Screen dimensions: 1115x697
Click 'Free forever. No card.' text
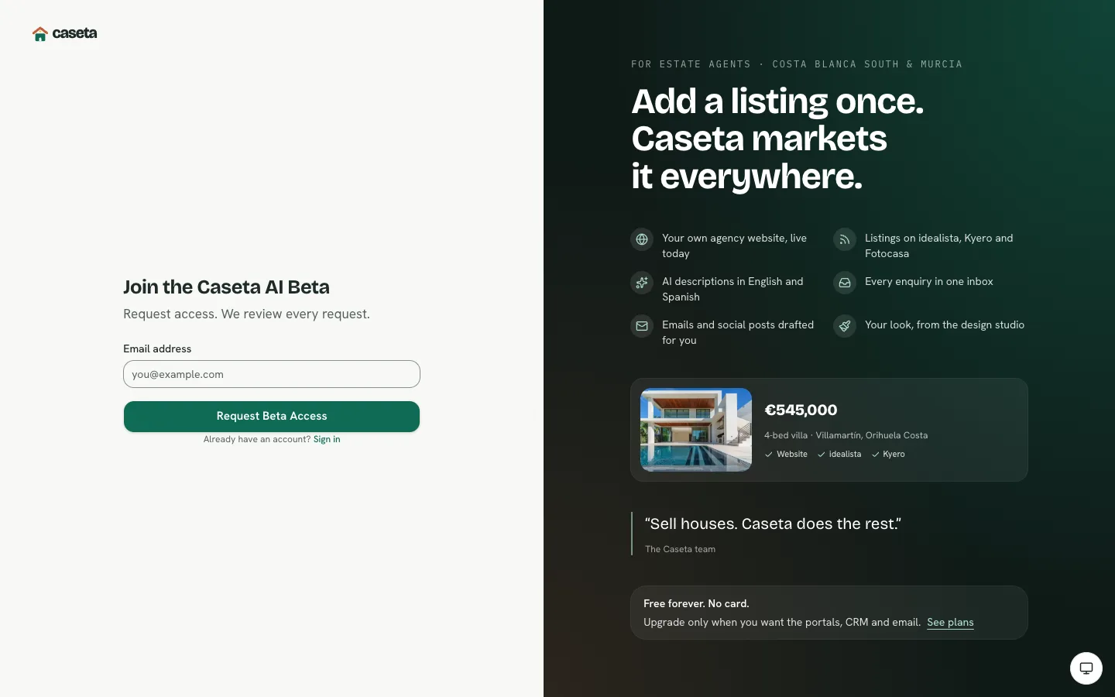pyautogui.click(x=696, y=603)
